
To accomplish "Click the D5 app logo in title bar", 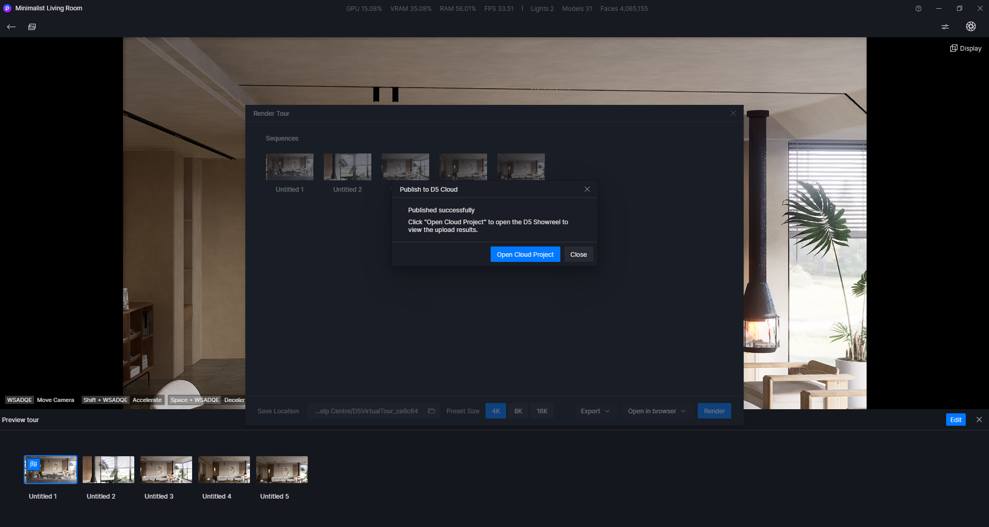I will click(7, 8).
